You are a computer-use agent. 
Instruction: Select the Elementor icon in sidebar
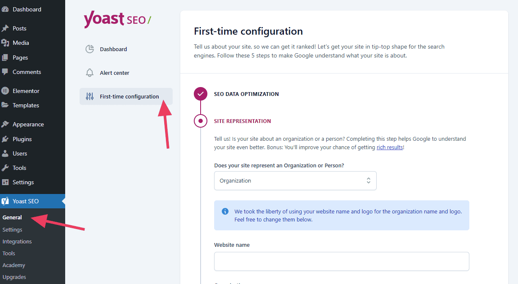[x=7, y=90]
